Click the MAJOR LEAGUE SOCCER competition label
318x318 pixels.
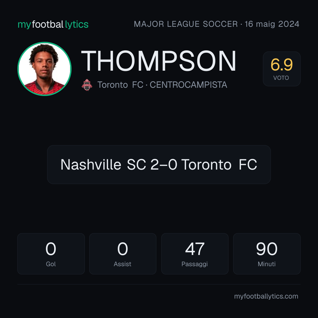coord(186,24)
